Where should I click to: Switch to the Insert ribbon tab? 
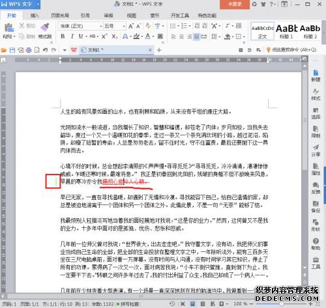35,16
